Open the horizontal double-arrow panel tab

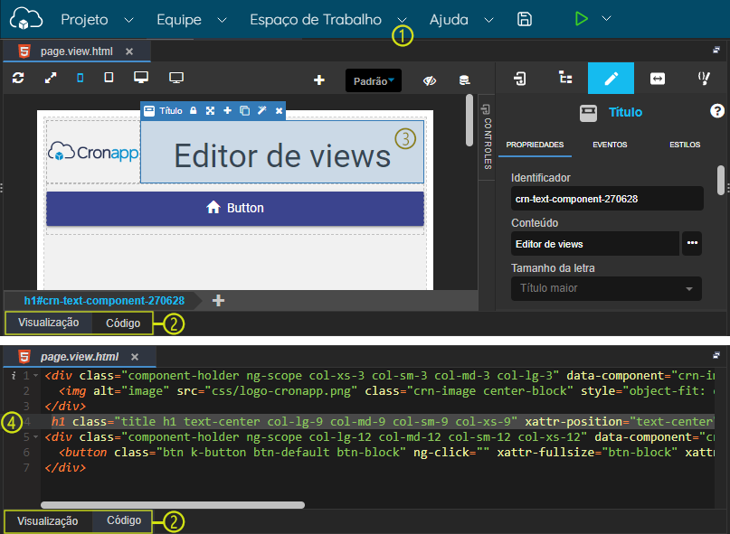pos(657,78)
